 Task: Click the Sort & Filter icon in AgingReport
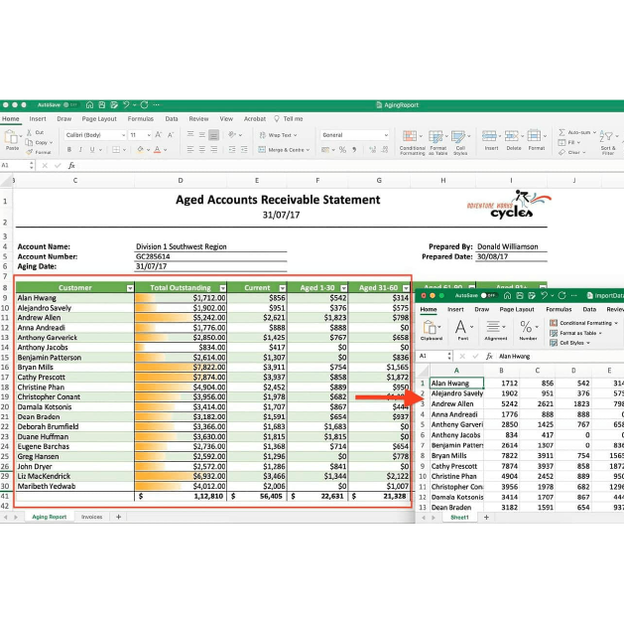click(606, 136)
